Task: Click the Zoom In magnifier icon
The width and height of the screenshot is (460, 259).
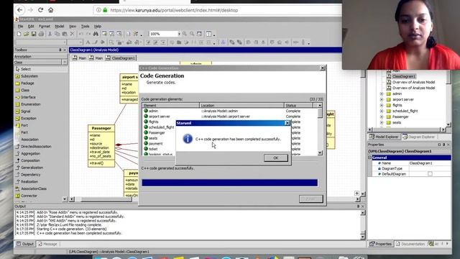Action: coord(185,34)
